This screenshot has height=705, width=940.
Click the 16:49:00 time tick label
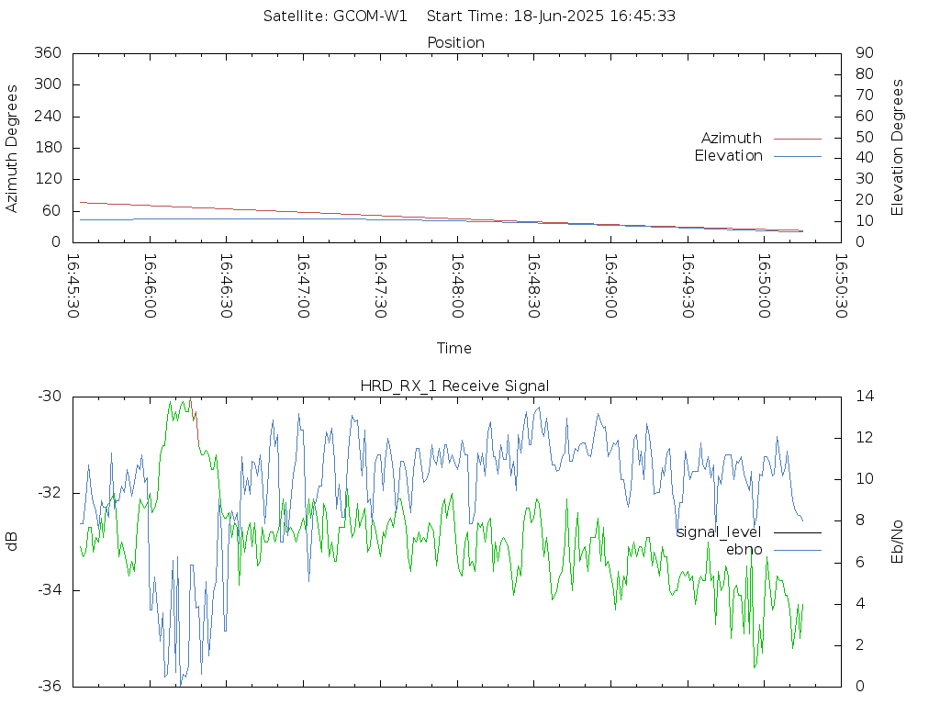610,286
